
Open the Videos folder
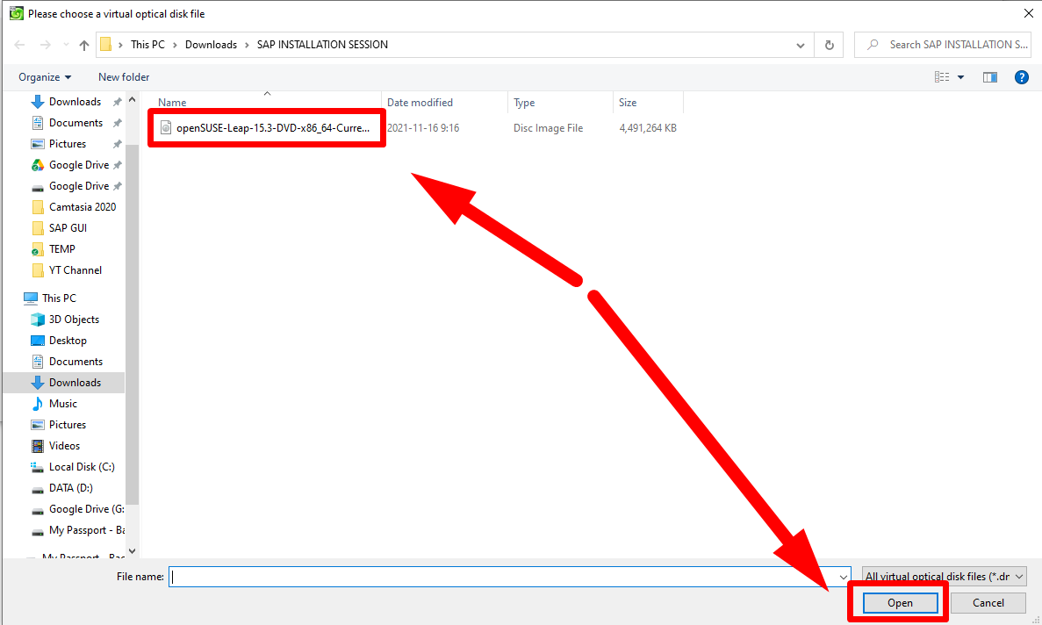coord(64,446)
